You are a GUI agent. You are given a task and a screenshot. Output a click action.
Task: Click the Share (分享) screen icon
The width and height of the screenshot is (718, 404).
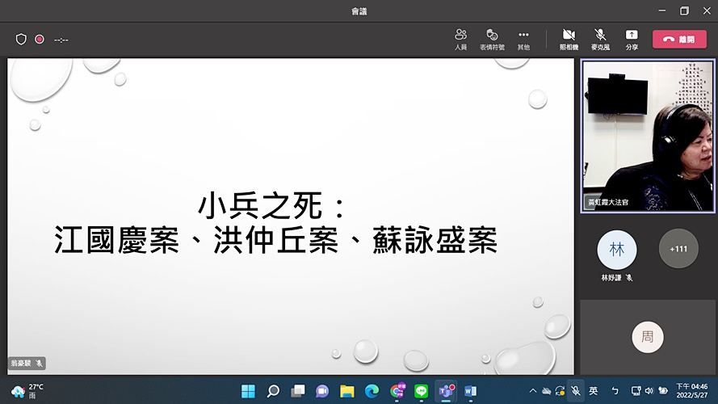coord(632,39)
